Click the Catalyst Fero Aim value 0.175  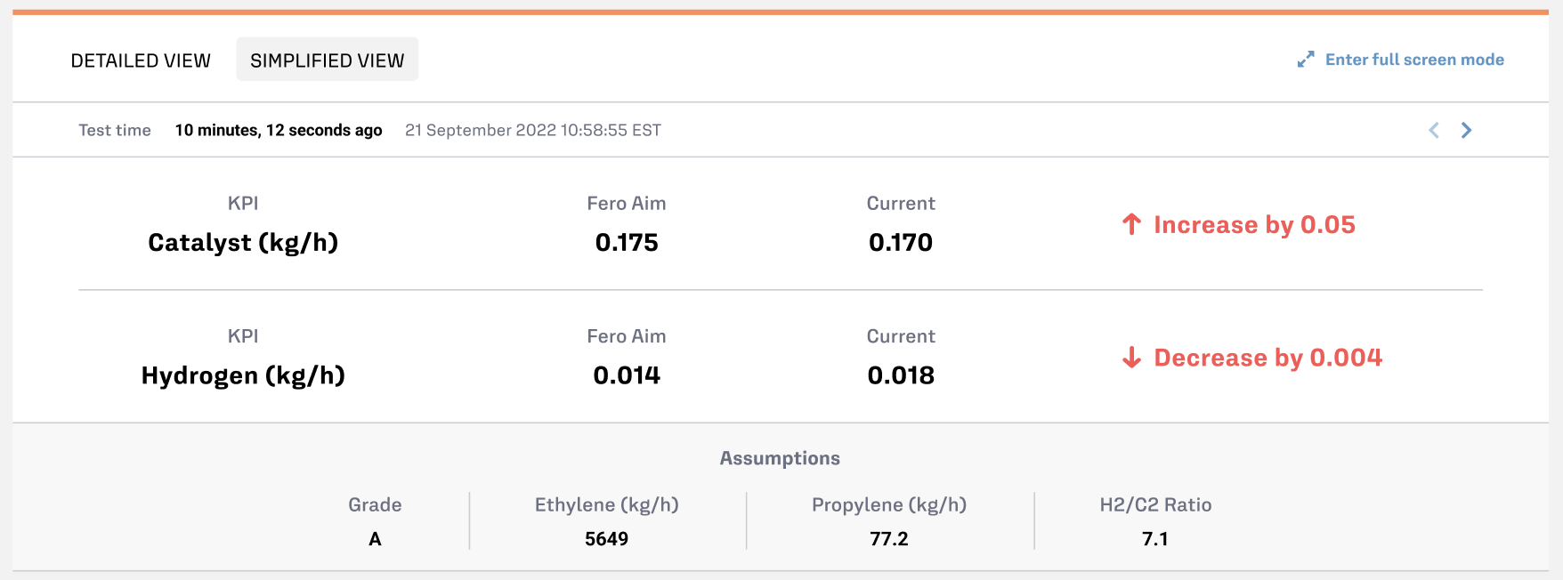coord(627,242)
